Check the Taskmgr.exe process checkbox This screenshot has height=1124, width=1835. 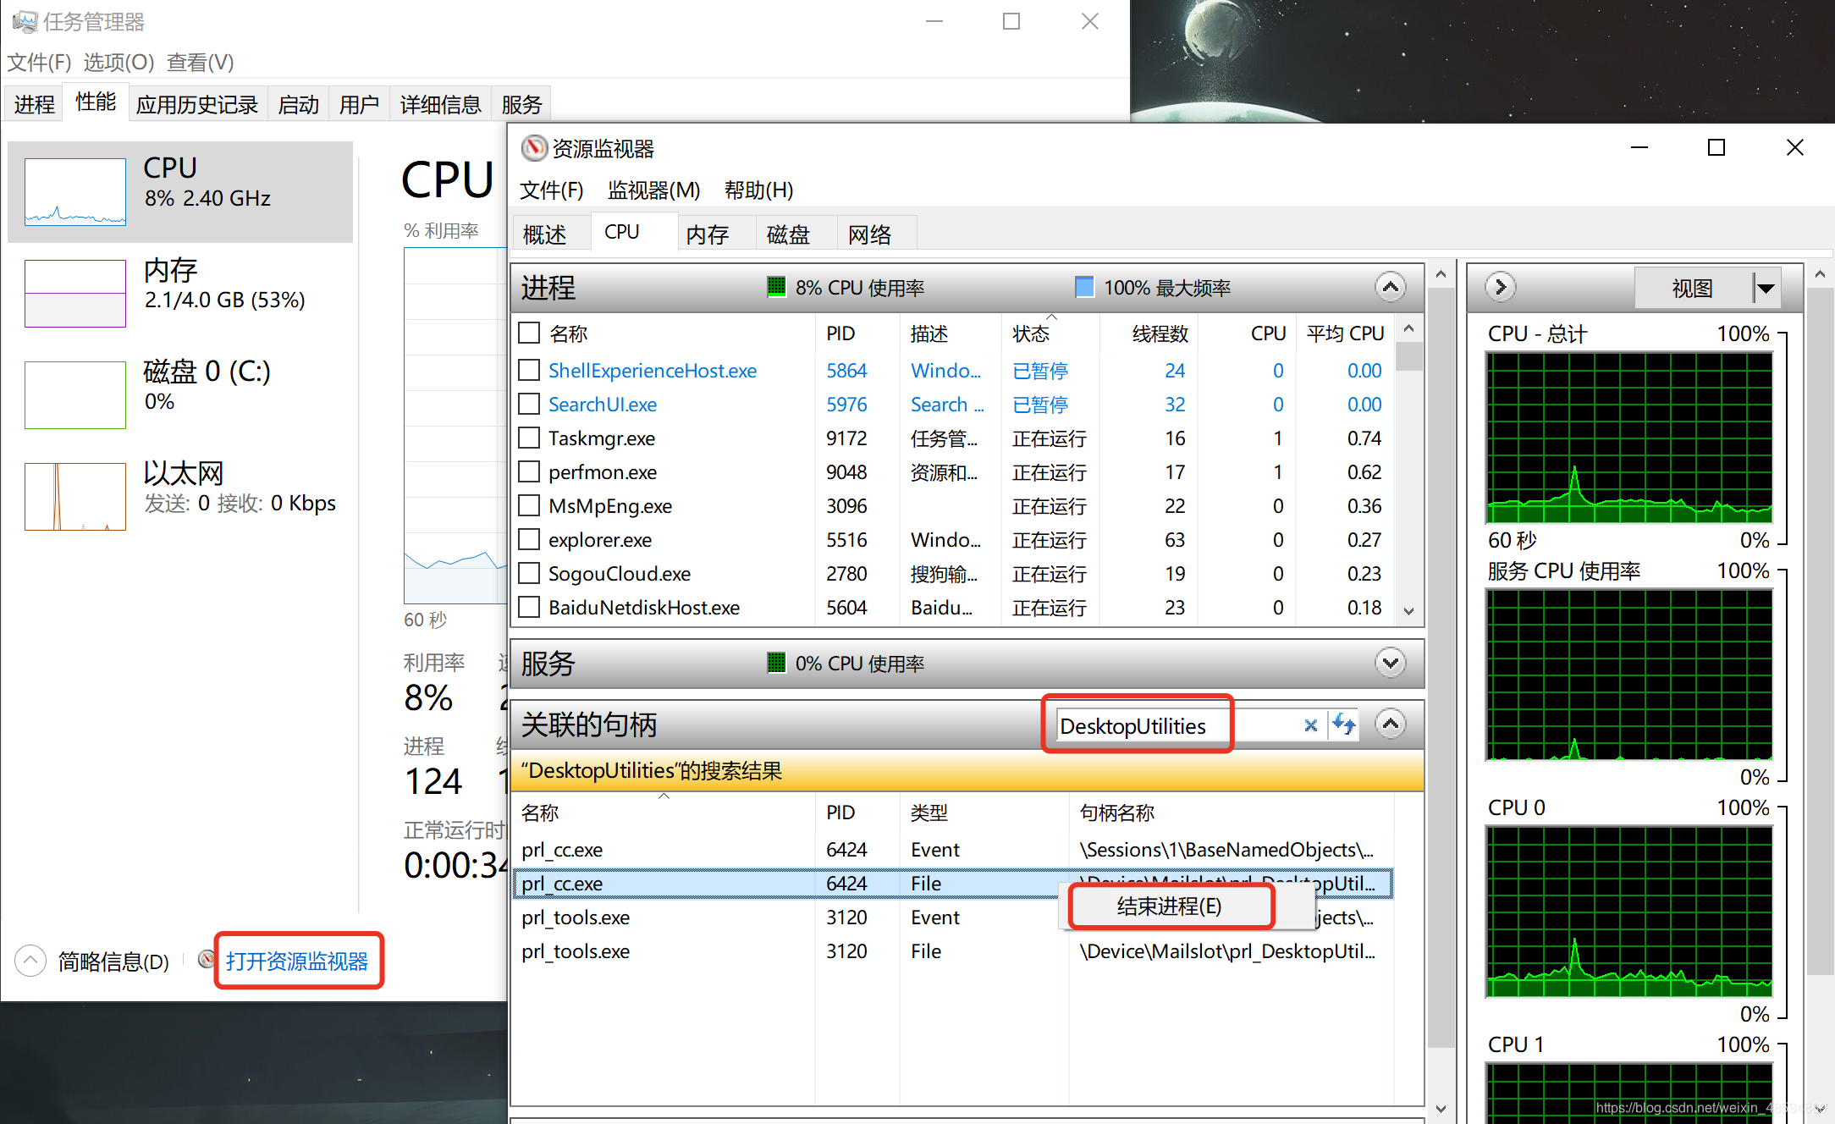(x=529, y=438)
